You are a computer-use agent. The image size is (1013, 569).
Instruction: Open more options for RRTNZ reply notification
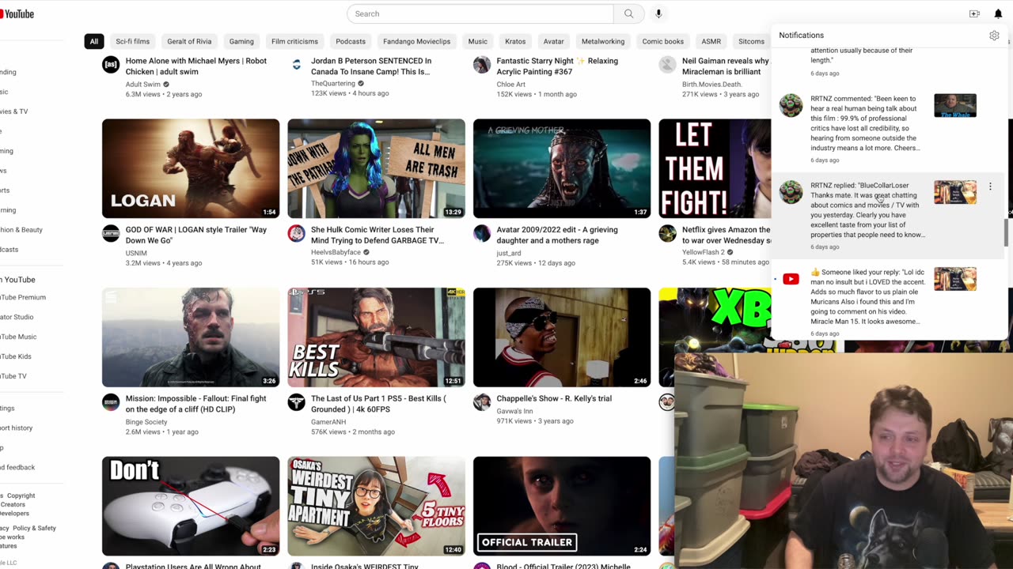pos(990,187)
